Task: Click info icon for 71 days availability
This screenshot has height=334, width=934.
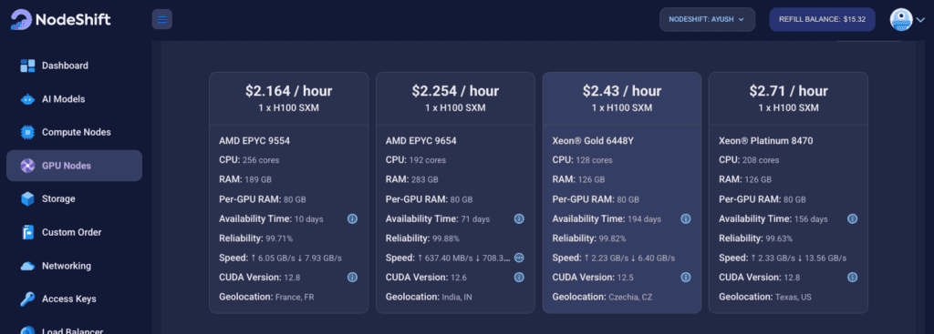Action: (519, 218)
